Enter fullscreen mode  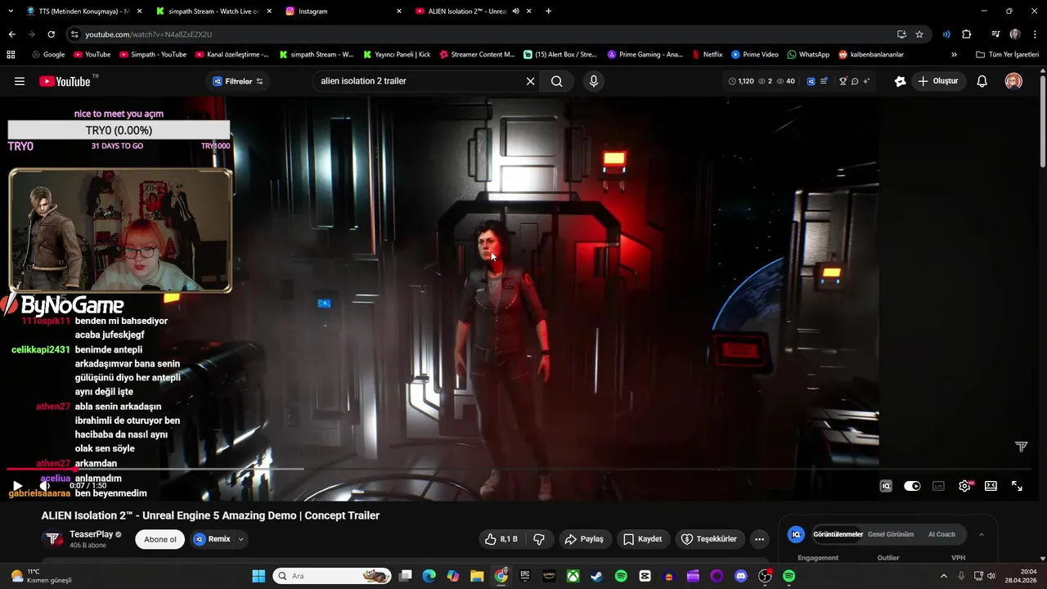(x=1017, y=486)
